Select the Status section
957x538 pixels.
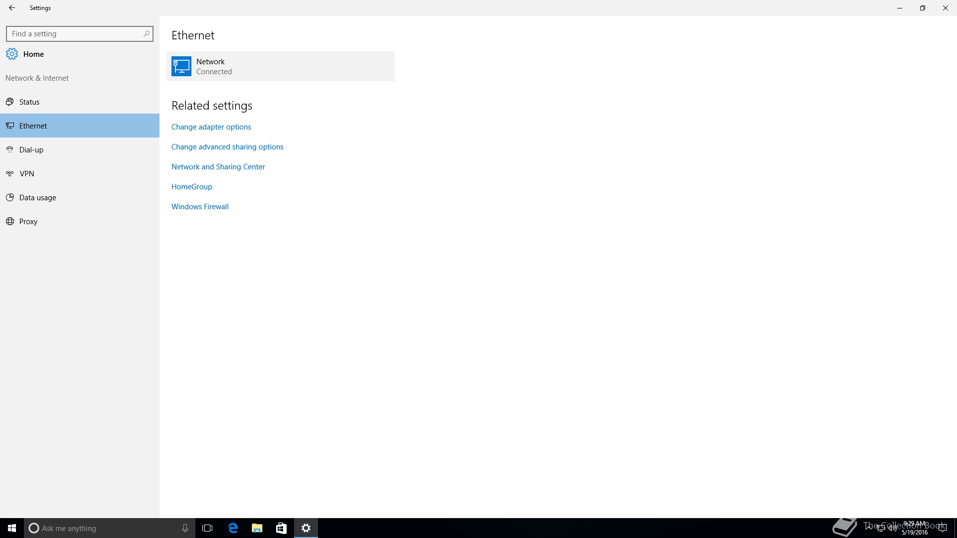[29, 102]
